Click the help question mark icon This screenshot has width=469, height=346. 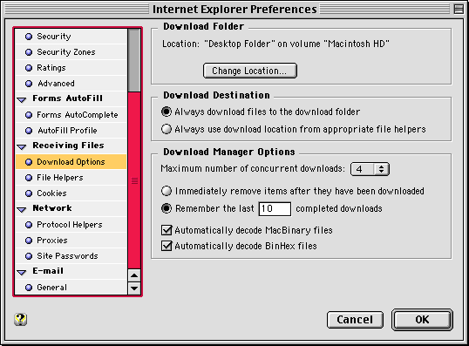point(20,319)
